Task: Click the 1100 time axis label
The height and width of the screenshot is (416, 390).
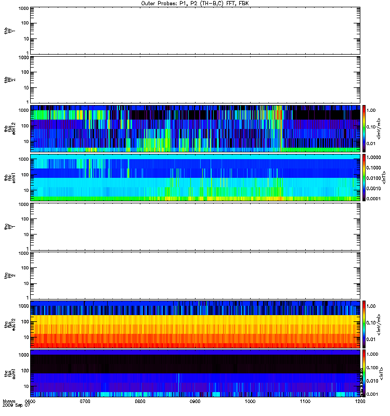Action: 305,401
